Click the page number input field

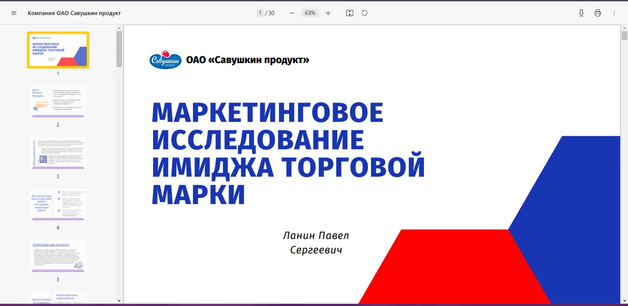coord(260,13)
